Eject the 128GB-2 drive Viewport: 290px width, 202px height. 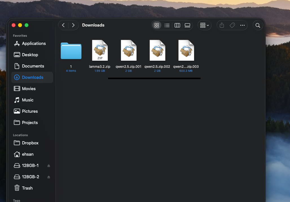tap(49, 177)
